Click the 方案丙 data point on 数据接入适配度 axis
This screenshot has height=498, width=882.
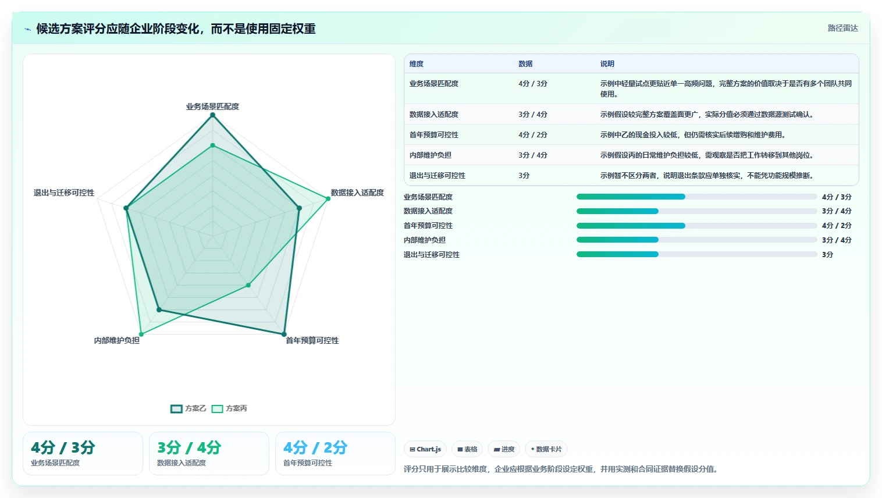pos(328,198)
